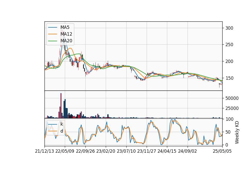Click the 50000 volume axis label

232,98
